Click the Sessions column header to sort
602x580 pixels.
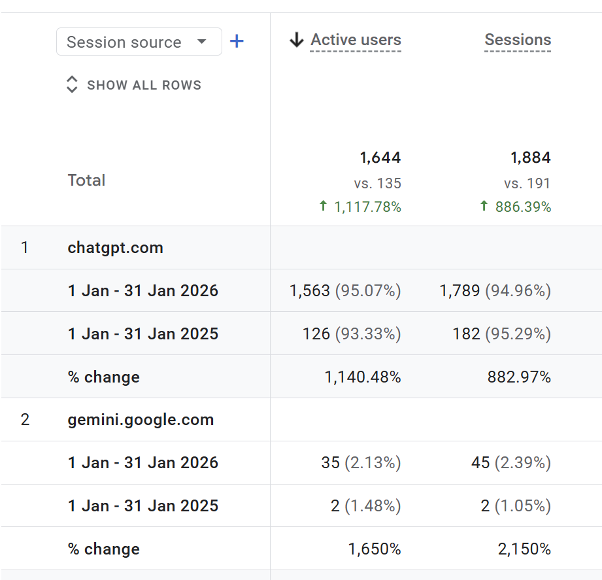(x=518, y=39)
